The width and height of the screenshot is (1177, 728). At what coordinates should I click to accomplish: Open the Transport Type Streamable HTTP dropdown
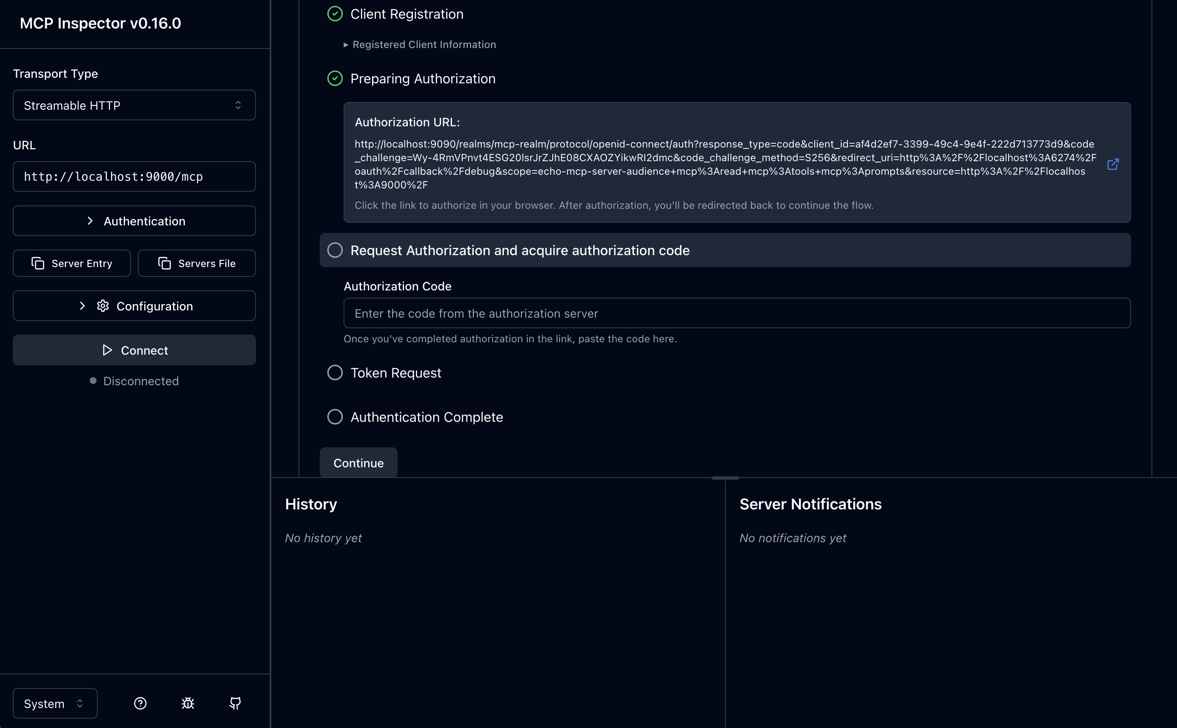(x=134, y=105)
